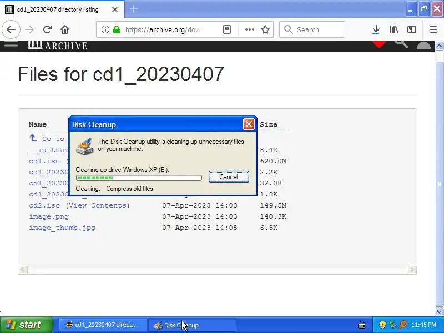
Task: Click the Name column header
Action: (38, 124)
